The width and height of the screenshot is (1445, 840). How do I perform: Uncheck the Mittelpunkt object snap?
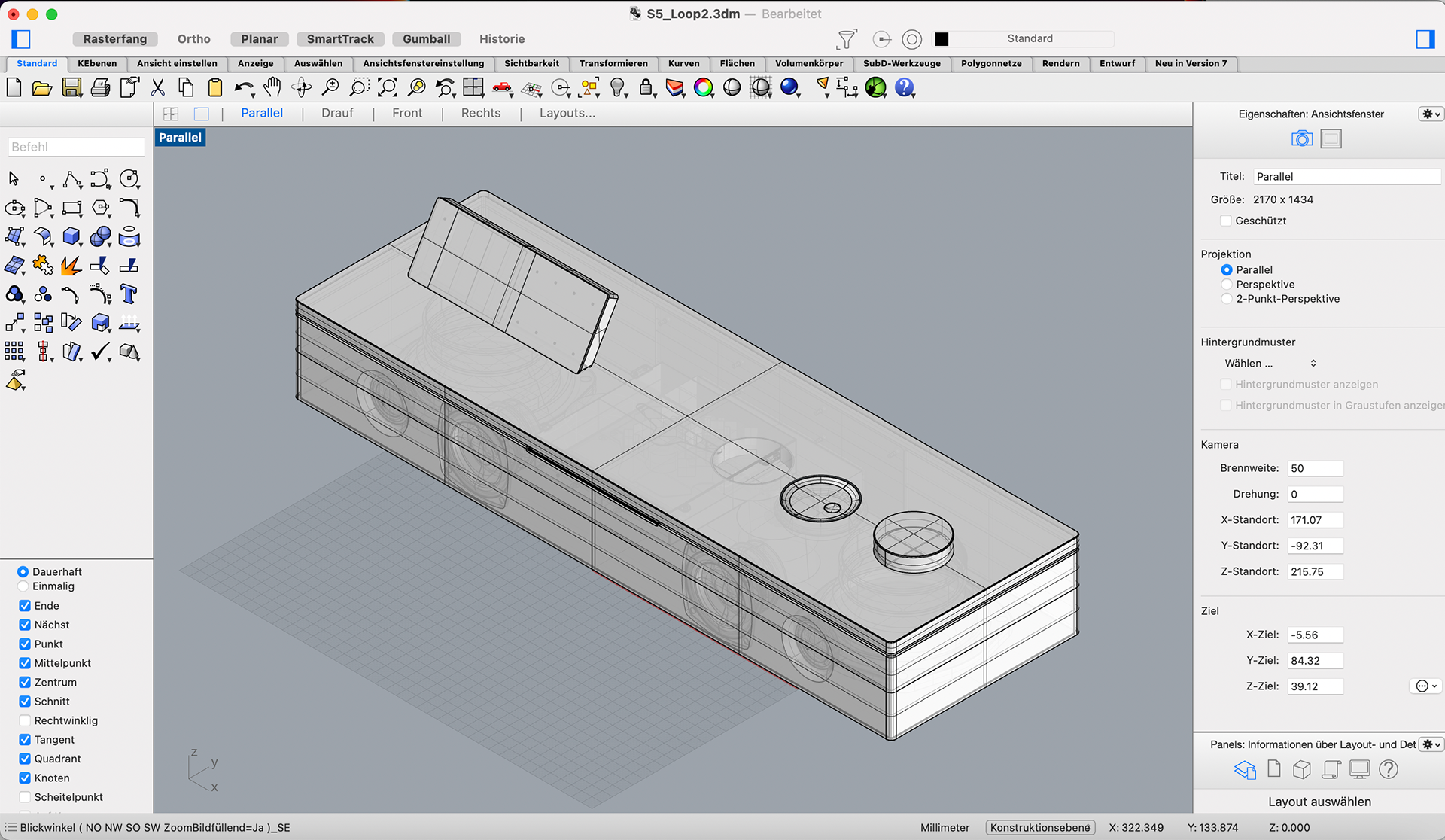(25, 663)
